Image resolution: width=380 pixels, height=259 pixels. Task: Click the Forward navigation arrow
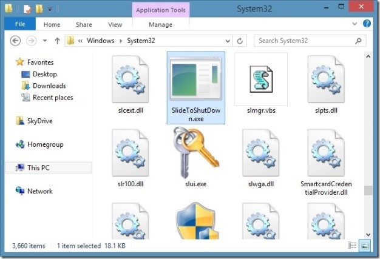click(x=32, y=41)
